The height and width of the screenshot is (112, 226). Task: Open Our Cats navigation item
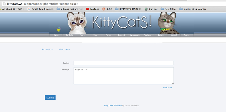69,35
